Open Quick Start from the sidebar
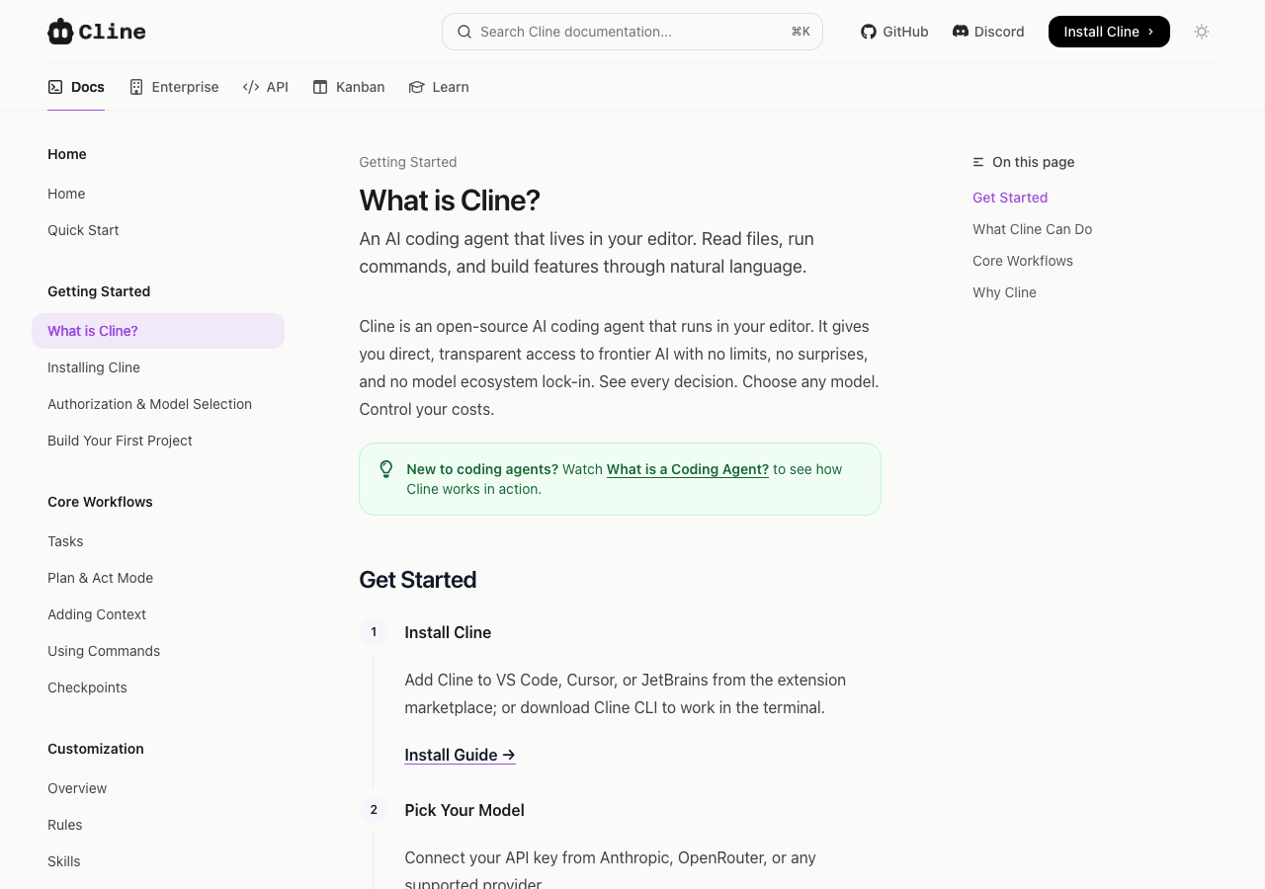This screenshot has height=889, width=1265. 83,230
